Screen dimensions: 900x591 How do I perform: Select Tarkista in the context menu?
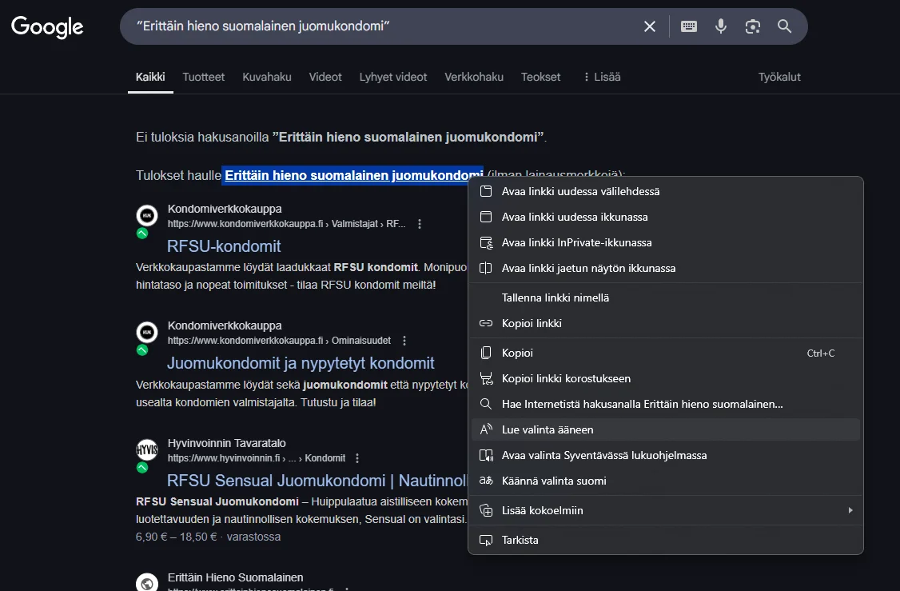click(520, 540)
